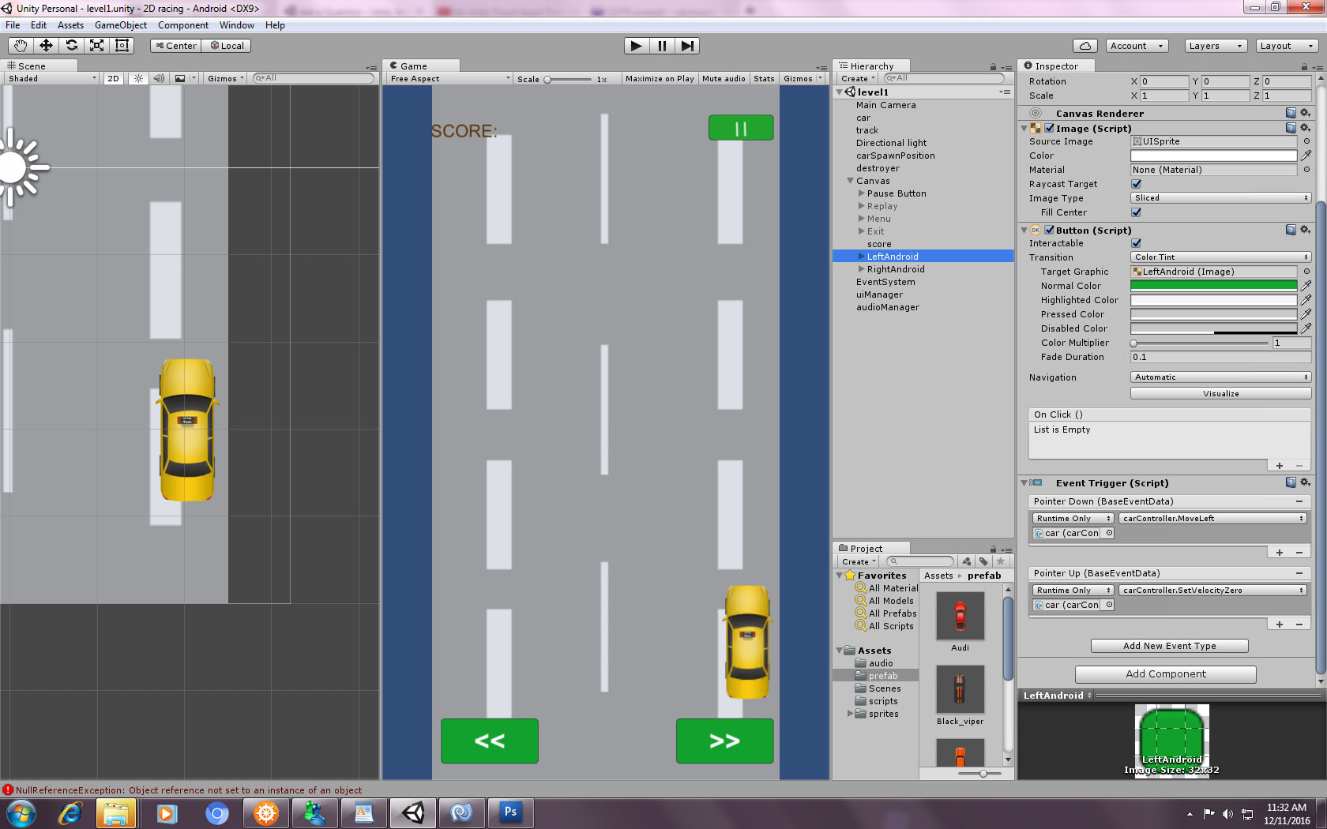Open the Cloud services icon
Viewport: 1327px width, 829px height.
[x=1085, y=46]
